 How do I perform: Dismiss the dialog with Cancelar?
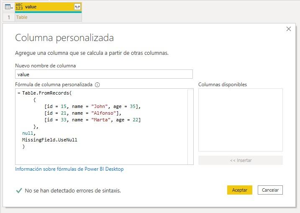[270, 190]
